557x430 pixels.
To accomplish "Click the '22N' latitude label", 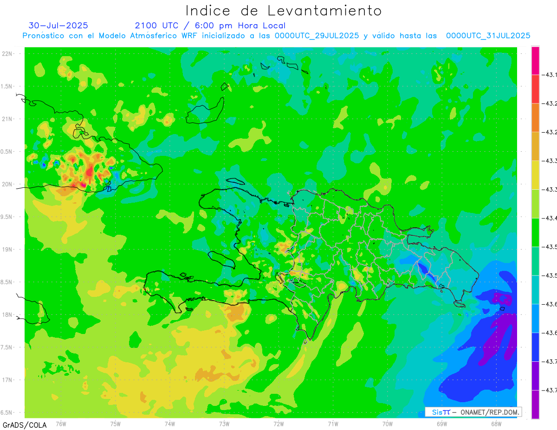I will 7,54.
